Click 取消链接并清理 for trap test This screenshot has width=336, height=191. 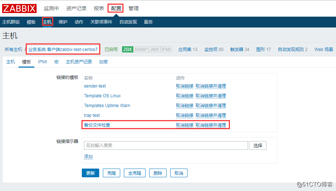click(211, 115)
